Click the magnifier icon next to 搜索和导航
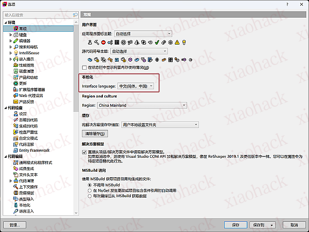The image size is (309, 232). [16, 47]
